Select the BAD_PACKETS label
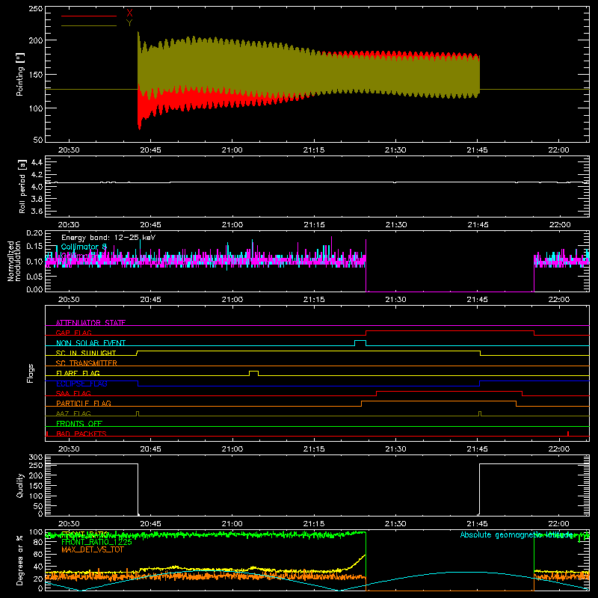 click(x=81, y=434)
